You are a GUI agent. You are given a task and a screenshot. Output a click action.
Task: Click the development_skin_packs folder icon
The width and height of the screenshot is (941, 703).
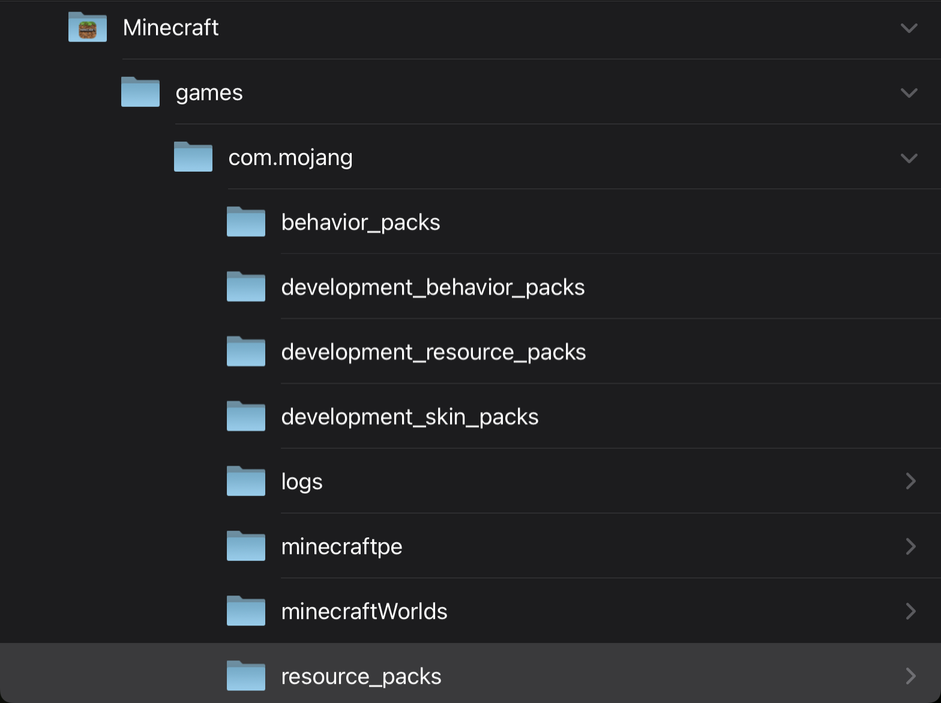246,416
